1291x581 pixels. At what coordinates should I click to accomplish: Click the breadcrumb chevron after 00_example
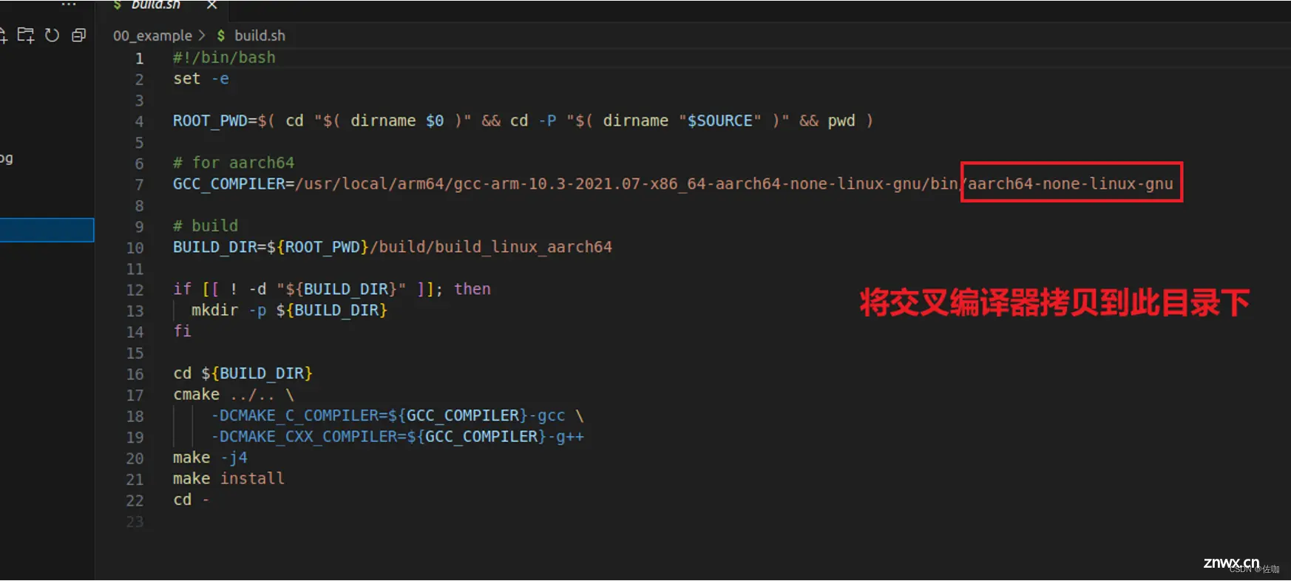[x=202, y=35]
